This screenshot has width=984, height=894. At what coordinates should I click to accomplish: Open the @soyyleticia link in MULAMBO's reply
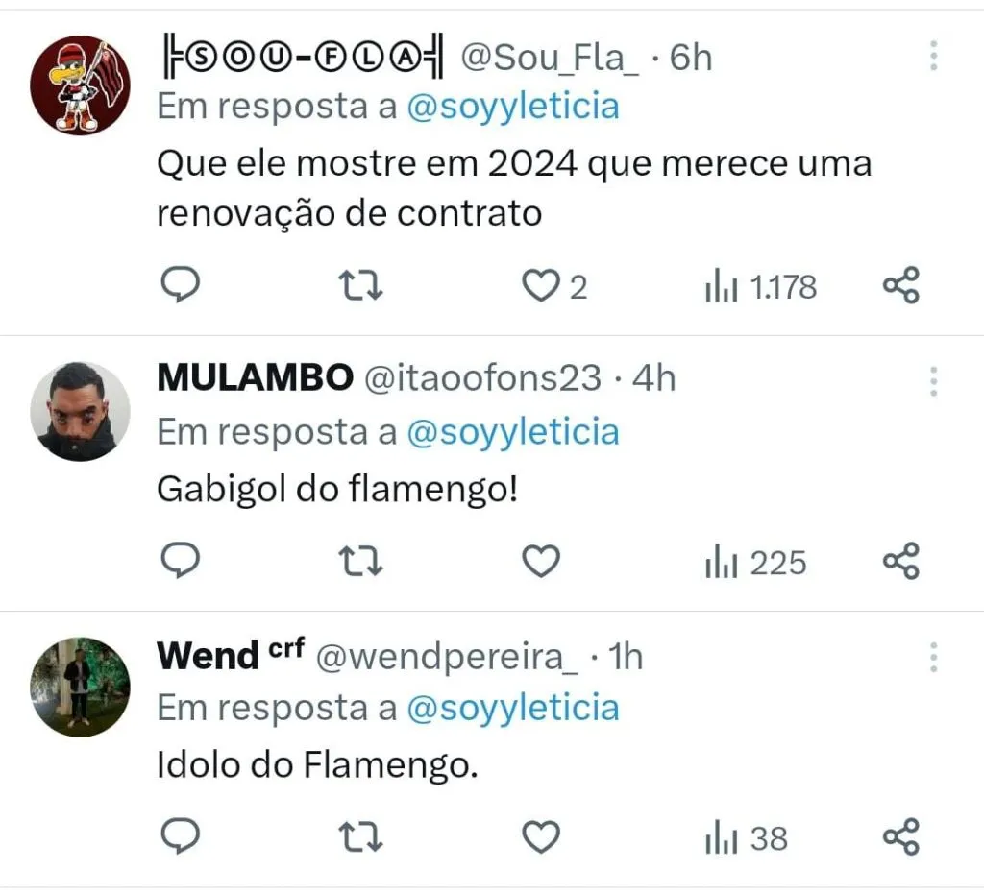pos(513,432)
